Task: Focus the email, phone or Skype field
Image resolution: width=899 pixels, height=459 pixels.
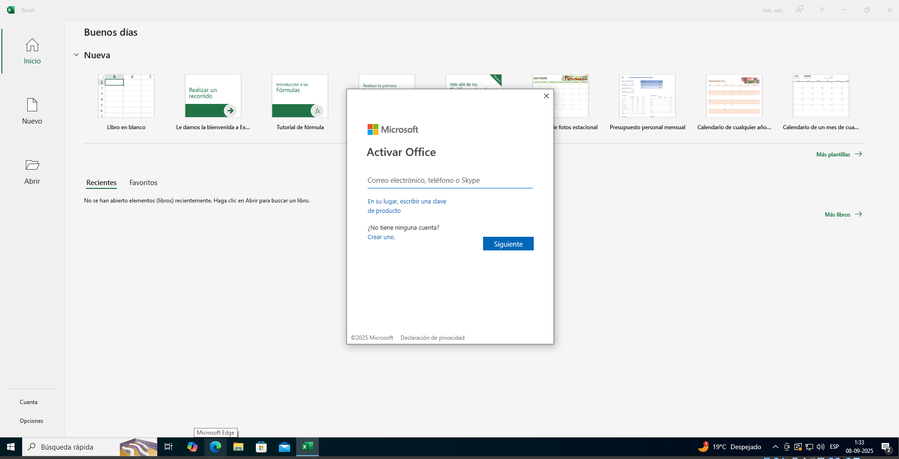Action: pos(450,180)
